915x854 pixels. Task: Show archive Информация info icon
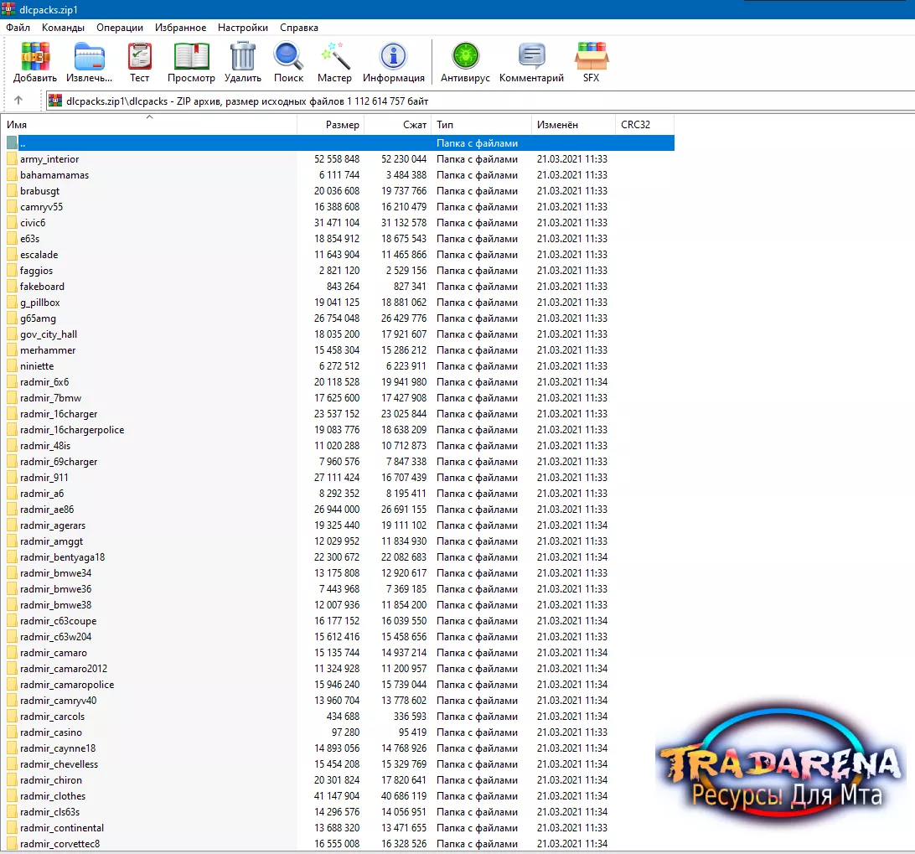393,57
